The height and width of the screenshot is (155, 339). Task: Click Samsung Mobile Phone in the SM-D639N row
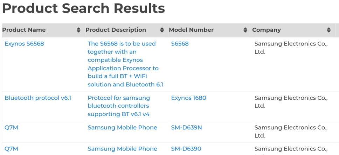122,128
